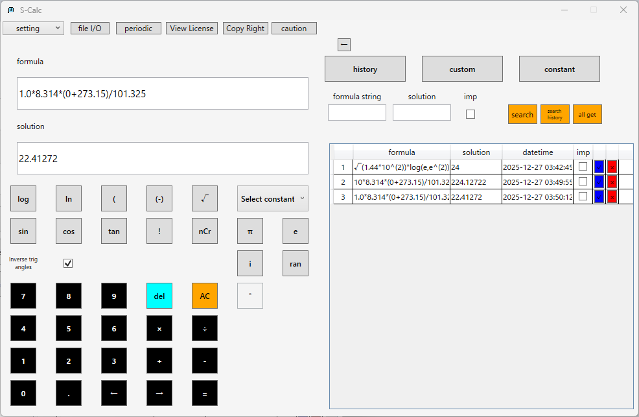This screenshot has height=417, width=639.
Task: Click the tan function key
Action: 114,231
